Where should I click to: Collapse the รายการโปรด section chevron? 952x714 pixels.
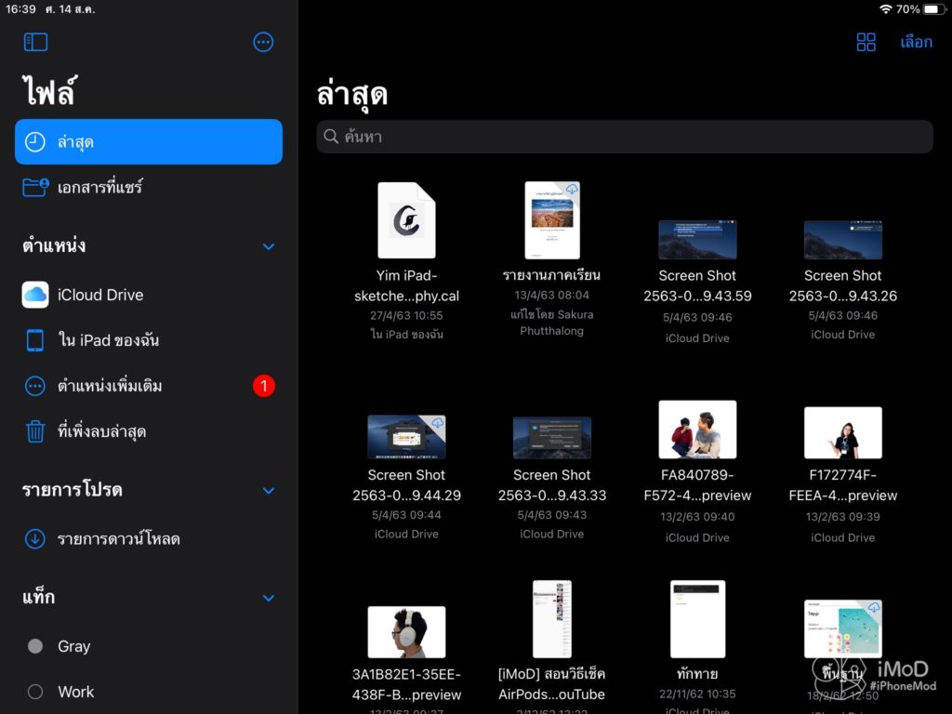tap(269, 491)
